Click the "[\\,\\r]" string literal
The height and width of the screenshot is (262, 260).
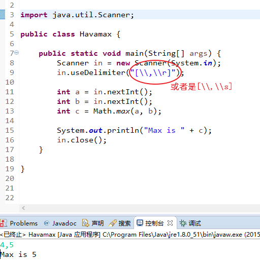(153, 73)
